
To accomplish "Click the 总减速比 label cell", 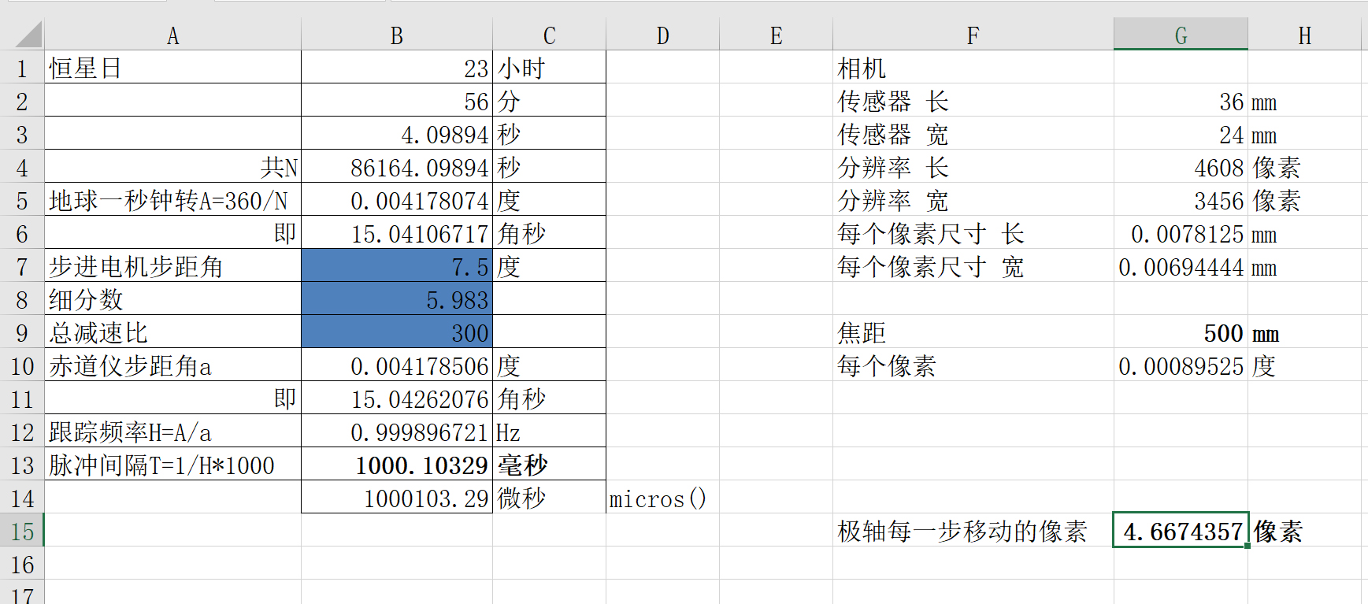I will tap(173, 332).
